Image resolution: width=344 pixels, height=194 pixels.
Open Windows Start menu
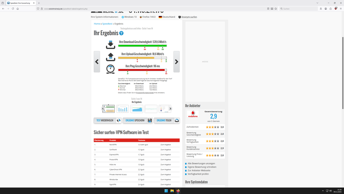point(166,191)
